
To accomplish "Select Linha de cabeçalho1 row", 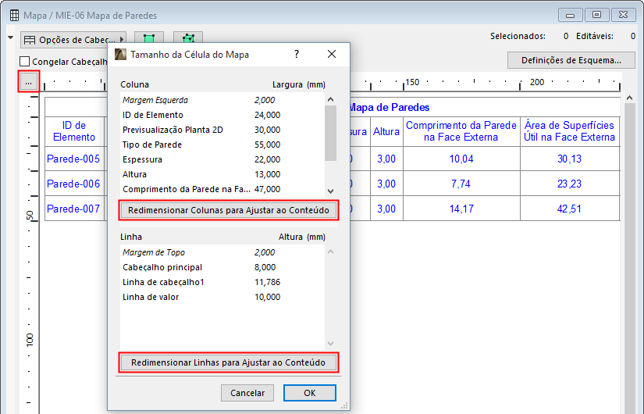I will pos(222,282).
